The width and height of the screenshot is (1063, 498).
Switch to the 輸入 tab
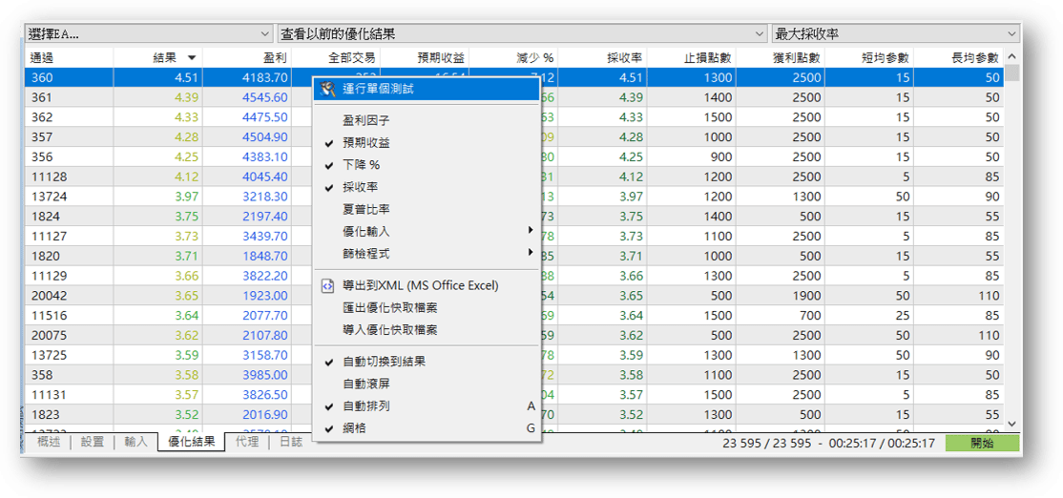point(135,443)
